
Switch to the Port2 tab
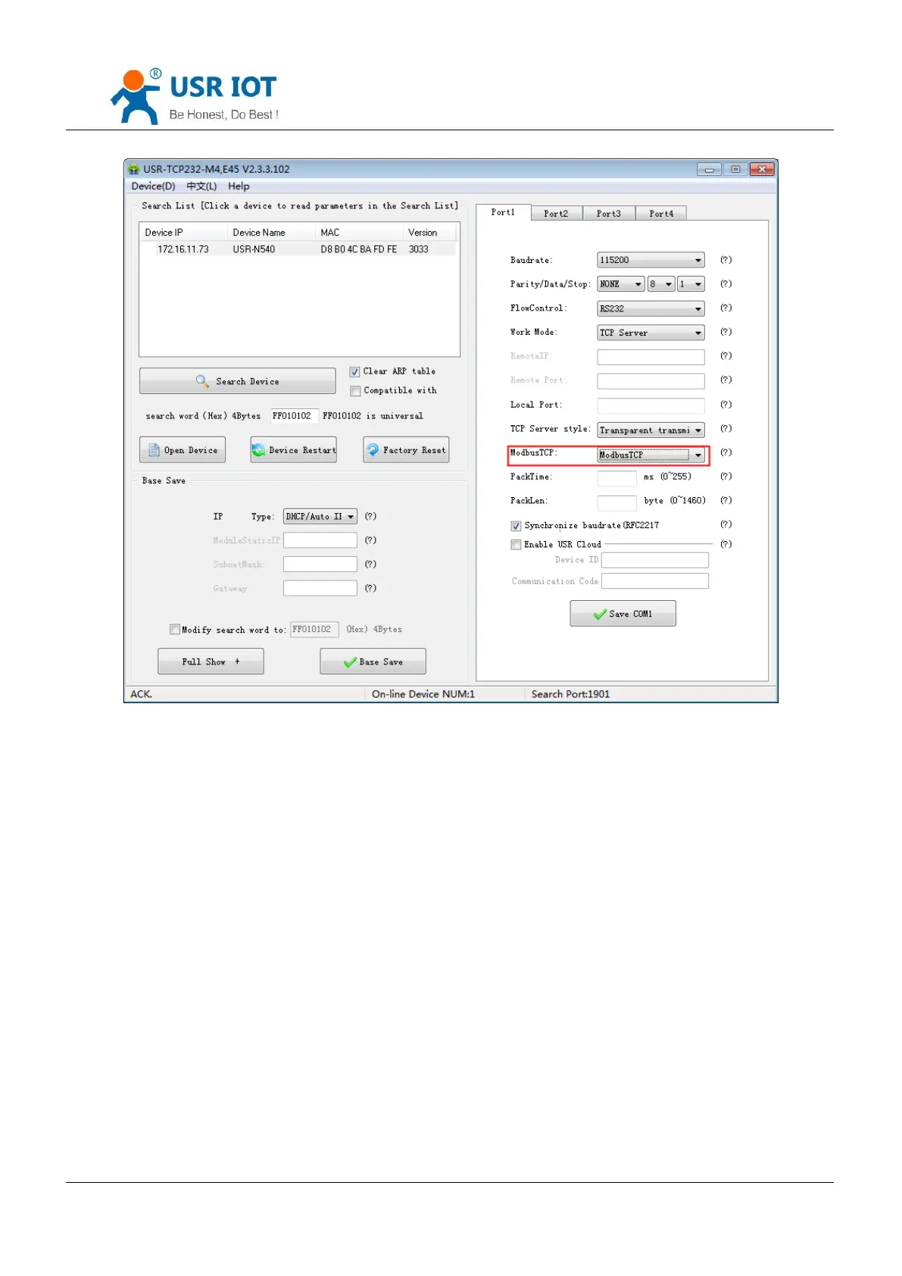(556, 214)
